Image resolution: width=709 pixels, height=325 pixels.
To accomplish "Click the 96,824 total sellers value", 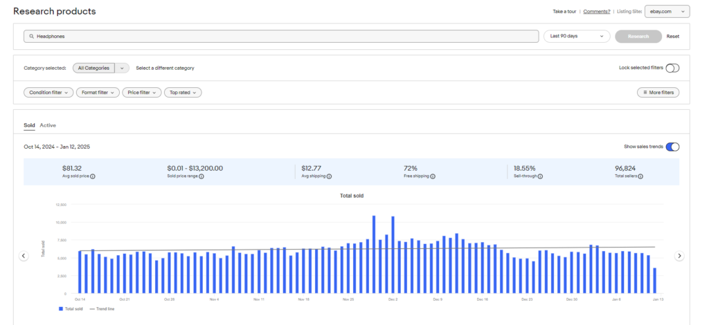I will pyautogui.click(x=625, y=168).
